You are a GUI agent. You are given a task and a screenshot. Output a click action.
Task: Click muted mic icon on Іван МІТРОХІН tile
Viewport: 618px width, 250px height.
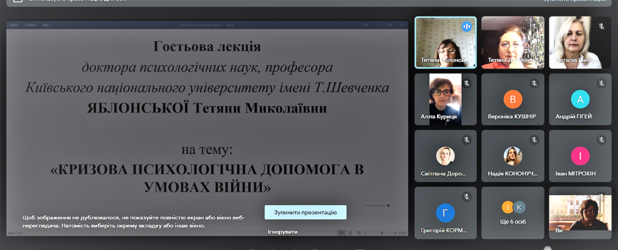coord(601,140)
